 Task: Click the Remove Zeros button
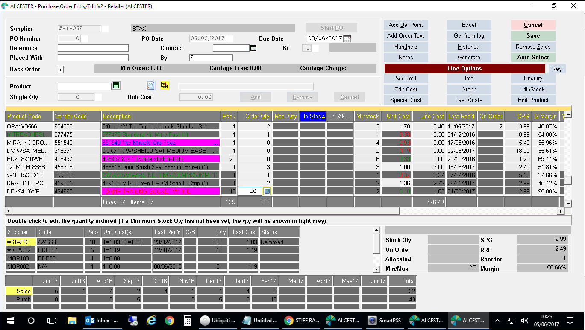(532, 47)
